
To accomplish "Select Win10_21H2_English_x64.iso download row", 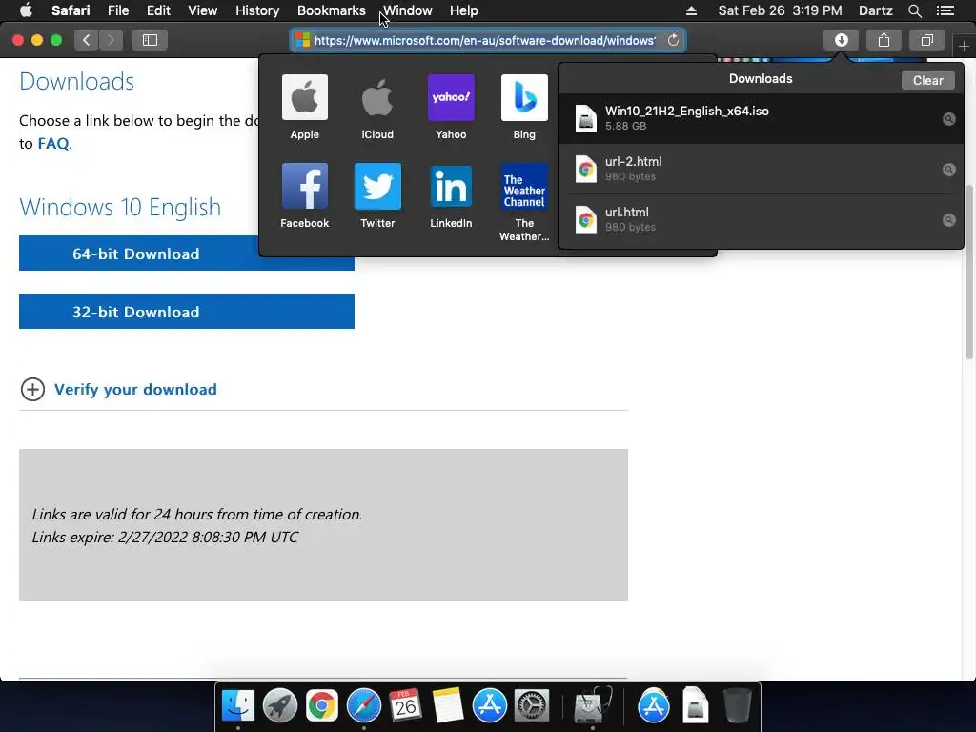I will click(761, 118).
